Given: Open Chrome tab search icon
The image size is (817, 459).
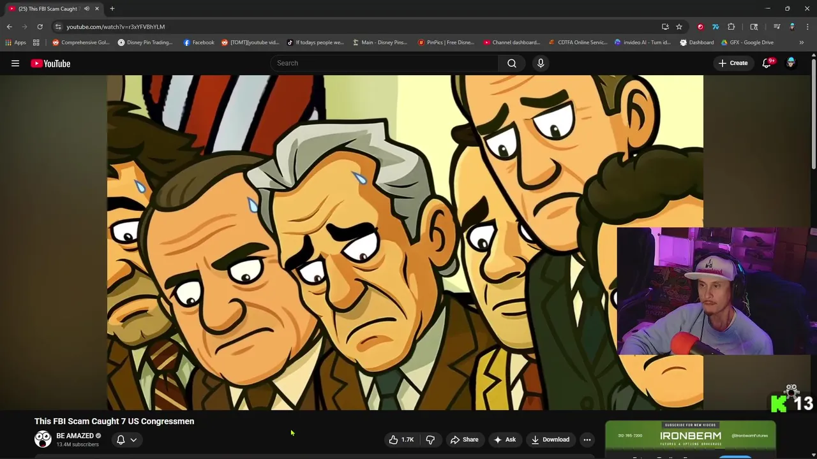Looking at the screenshot, I should point(754,27).
